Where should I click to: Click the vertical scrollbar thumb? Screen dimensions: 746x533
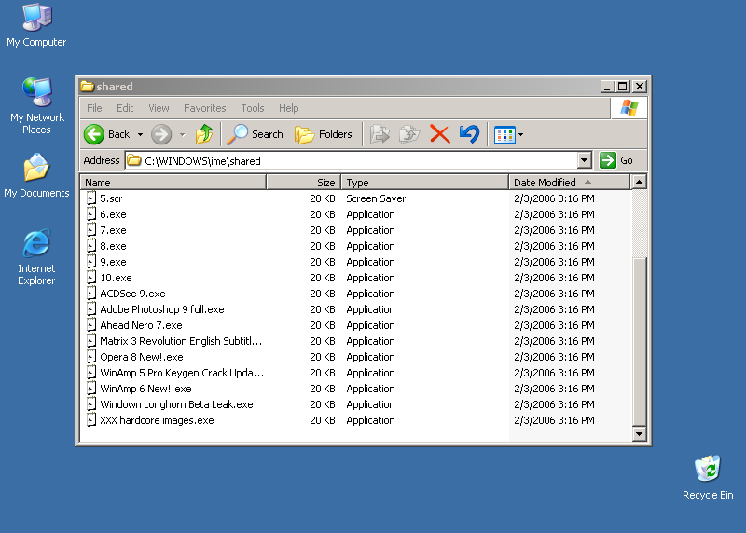click(640, 341)
